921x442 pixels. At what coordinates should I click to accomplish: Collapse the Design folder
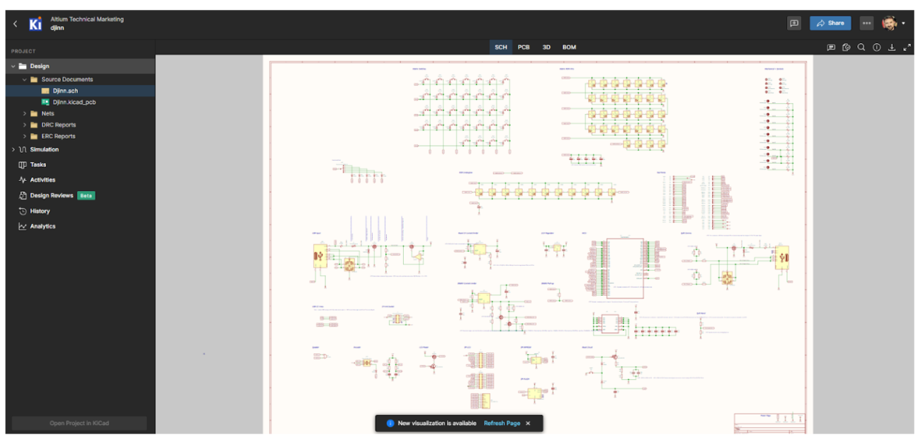(13, 66)
